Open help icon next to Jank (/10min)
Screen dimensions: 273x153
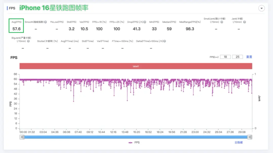pyautogui.click(x=244, y=22)
